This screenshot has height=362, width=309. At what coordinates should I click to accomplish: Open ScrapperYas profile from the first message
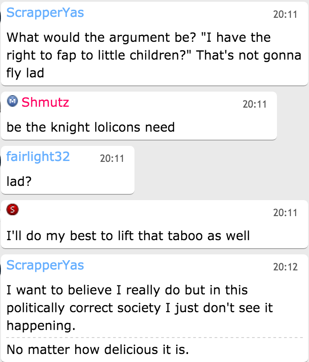[45, 13]
